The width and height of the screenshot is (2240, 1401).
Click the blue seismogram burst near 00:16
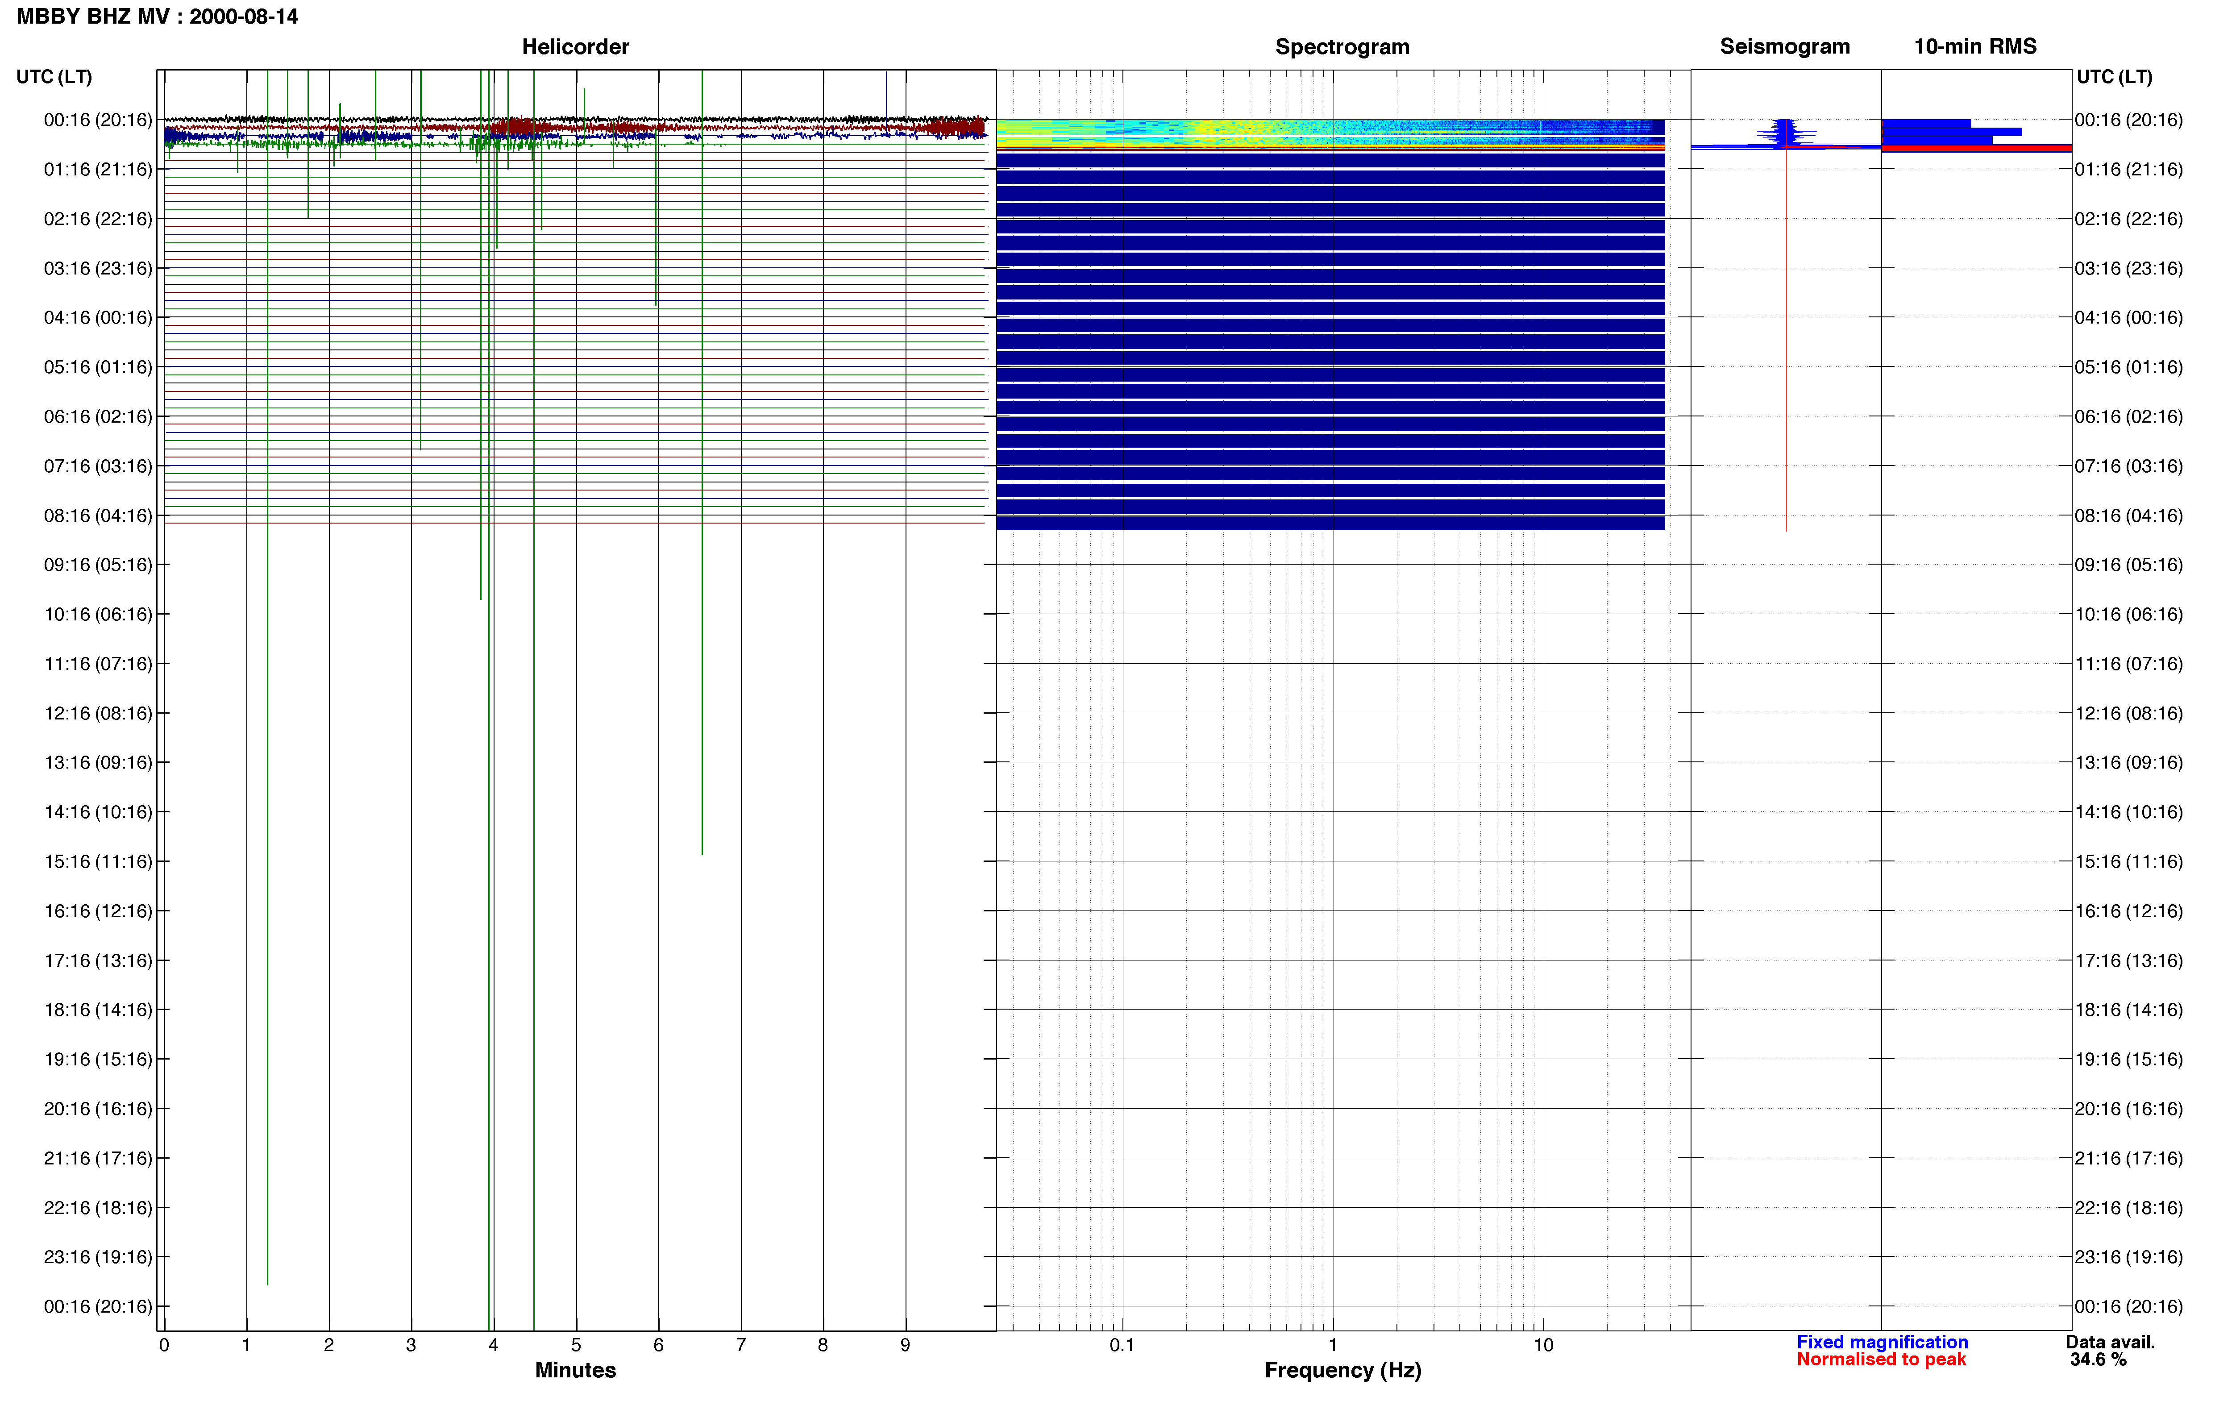1785,133
